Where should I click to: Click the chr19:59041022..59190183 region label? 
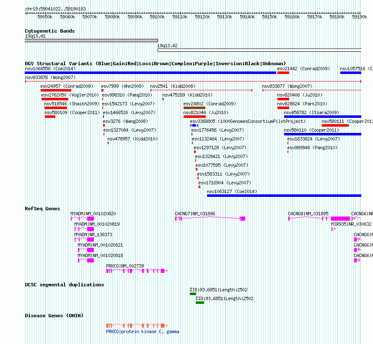click(x=55, y=9)
